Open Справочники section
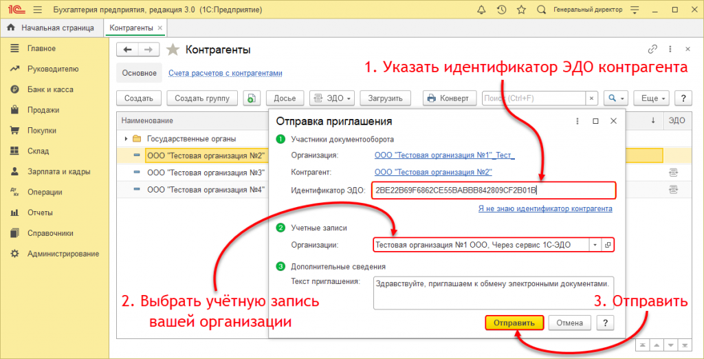704x359 pixels. [50, 233]
